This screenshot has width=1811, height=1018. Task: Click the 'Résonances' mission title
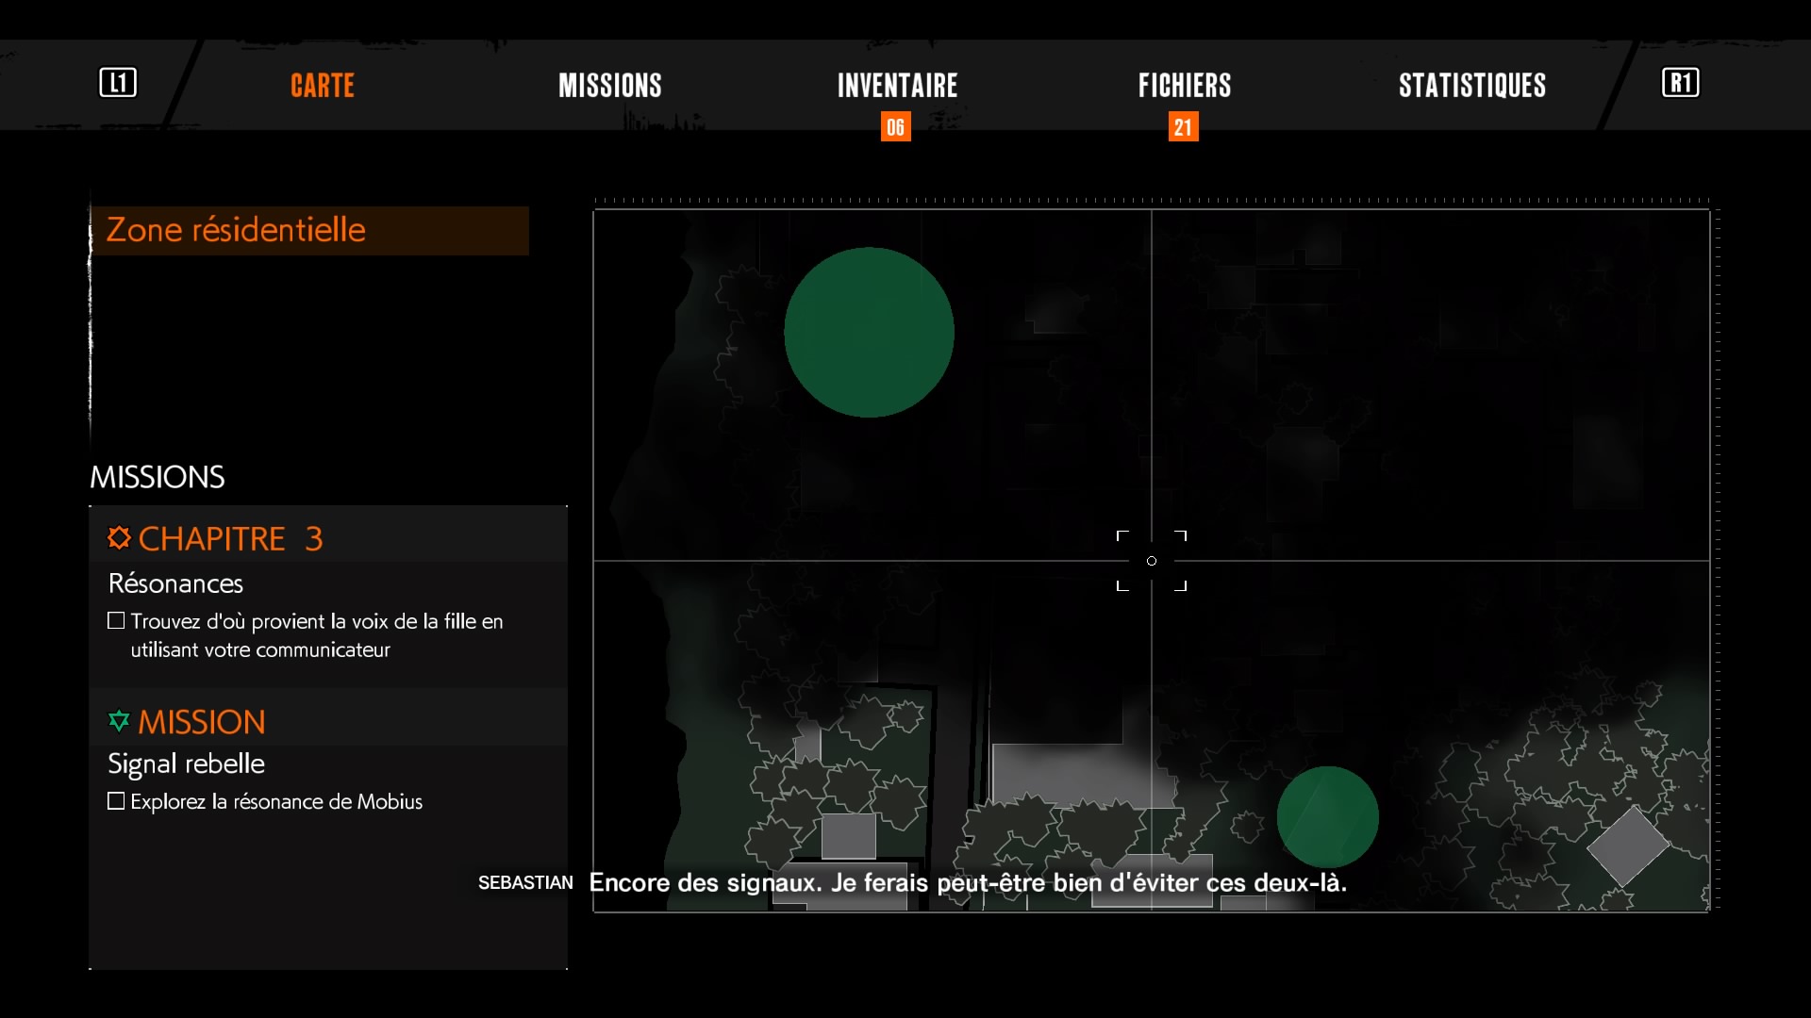[175, 584]
